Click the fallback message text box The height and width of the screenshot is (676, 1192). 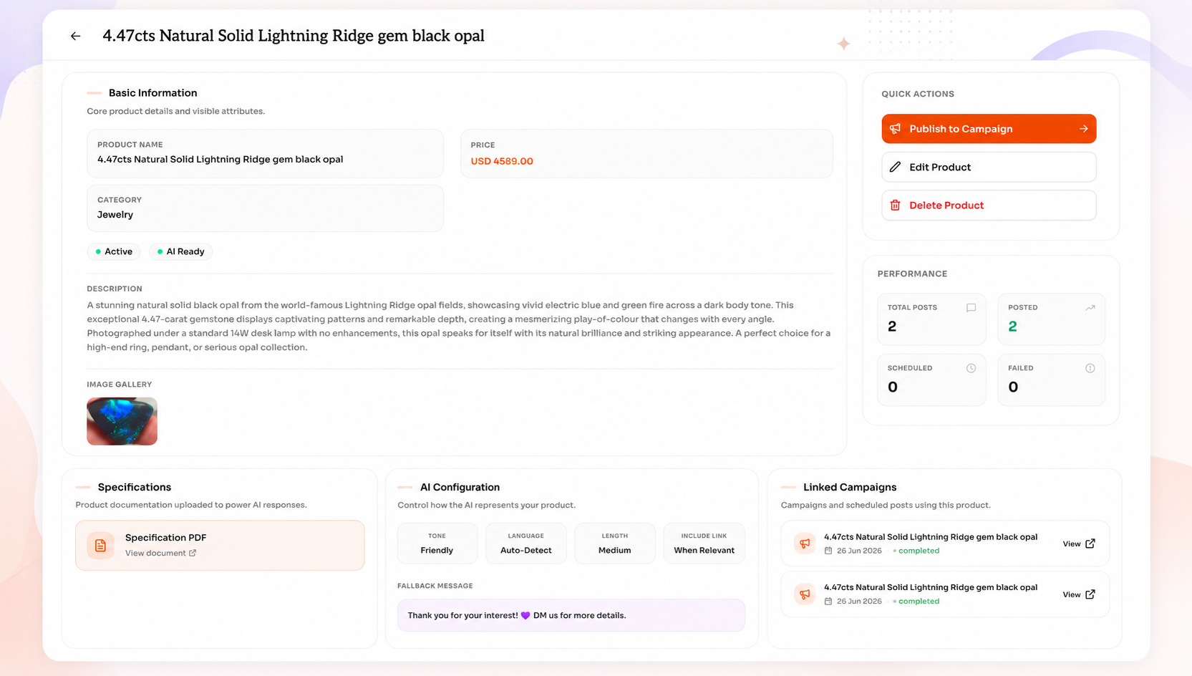(571, 615)
